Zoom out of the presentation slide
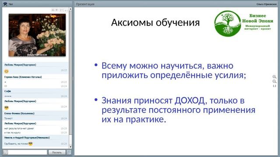 (274, 82)
